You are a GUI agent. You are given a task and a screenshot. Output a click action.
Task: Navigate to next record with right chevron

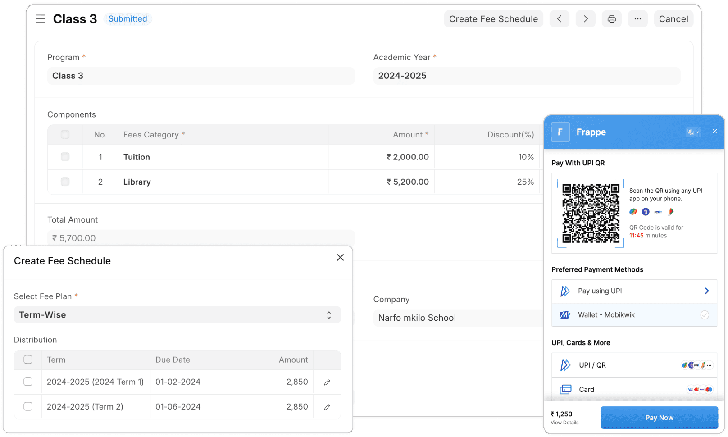[x=585, y=18]
